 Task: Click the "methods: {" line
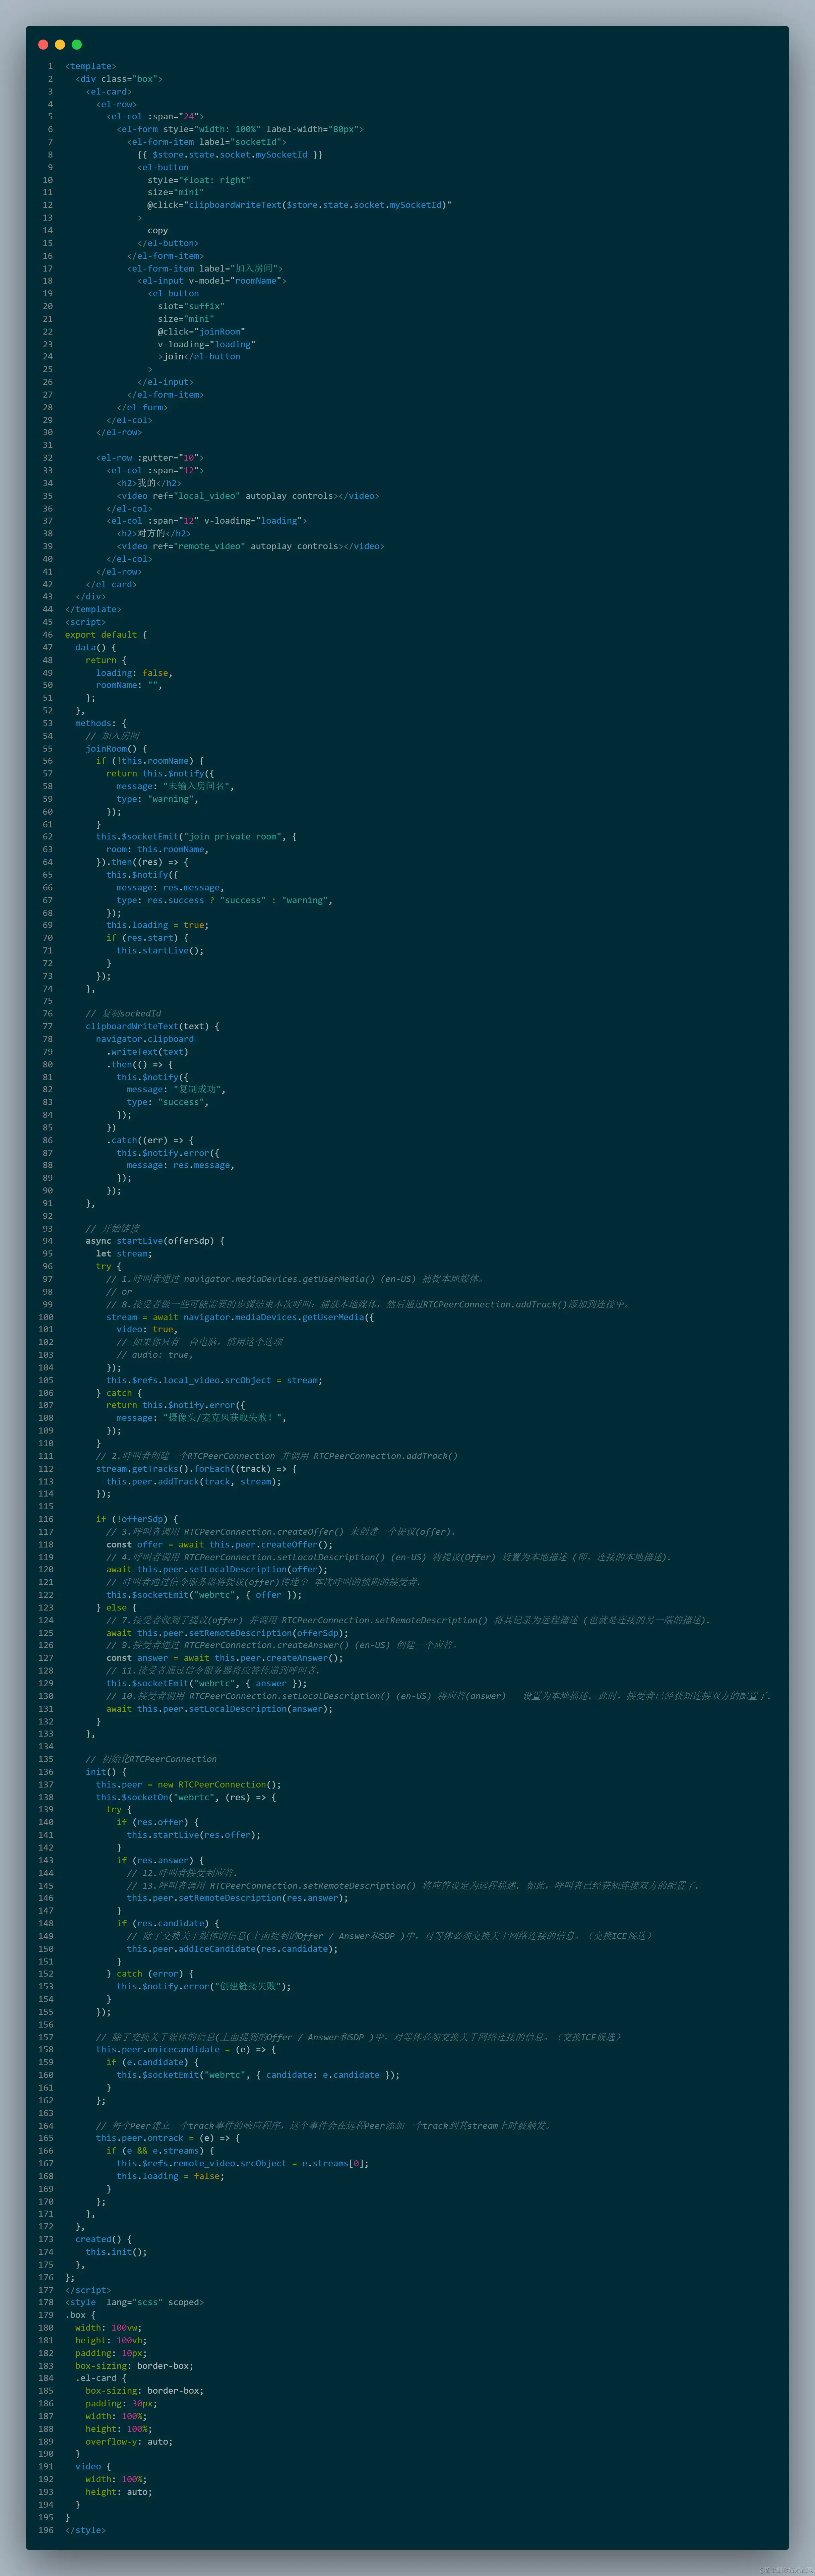click(101, 723)
